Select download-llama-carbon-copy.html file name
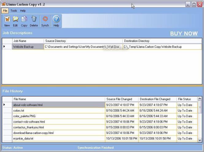Image resolution: width=204 pixels, height=152 pixels. coord(59,133)
